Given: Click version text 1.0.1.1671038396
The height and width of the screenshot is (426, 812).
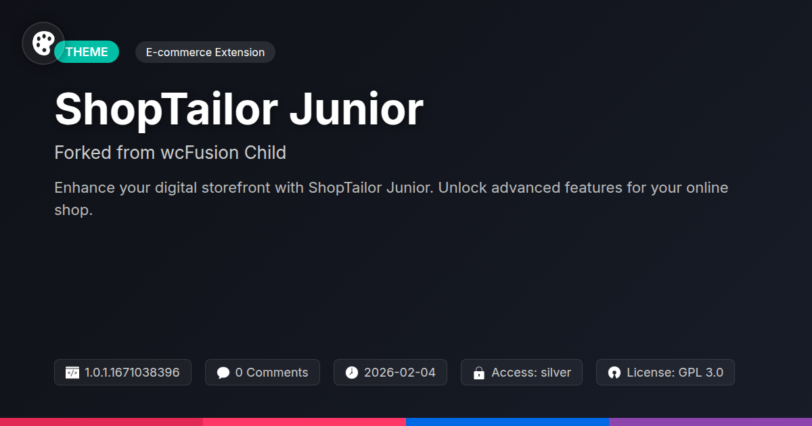Looking at the screenshot, I should [x=132, y=373].
